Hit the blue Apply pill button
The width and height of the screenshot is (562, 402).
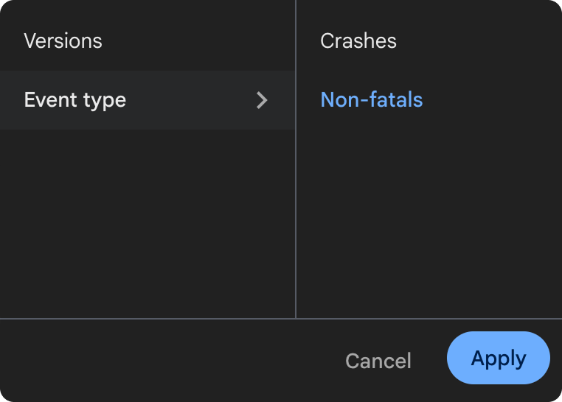(499, 358)
